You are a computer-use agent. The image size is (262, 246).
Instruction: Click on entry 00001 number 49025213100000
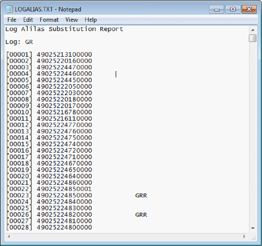click(64, 55)
